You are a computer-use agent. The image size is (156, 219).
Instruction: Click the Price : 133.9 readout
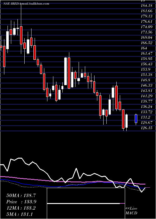click(21, 202)
